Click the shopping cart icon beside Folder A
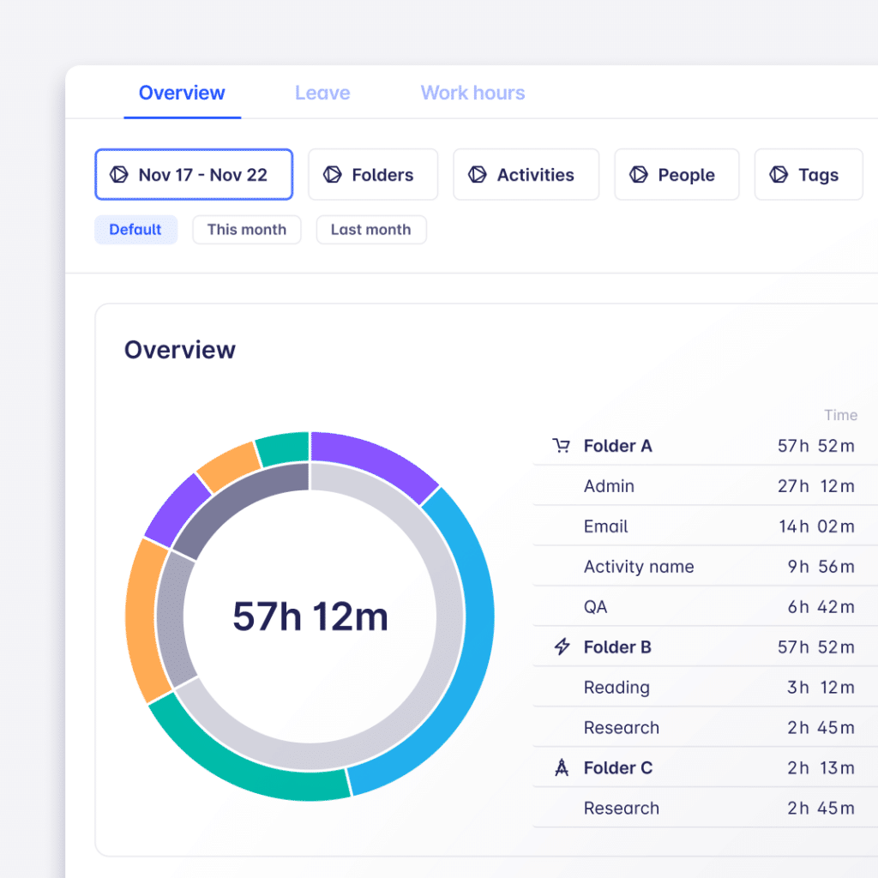878x878 pixels. (x=561, y=446)
